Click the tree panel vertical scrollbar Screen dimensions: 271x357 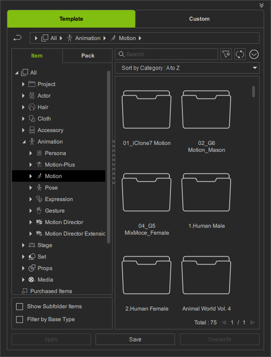[108, 157]
